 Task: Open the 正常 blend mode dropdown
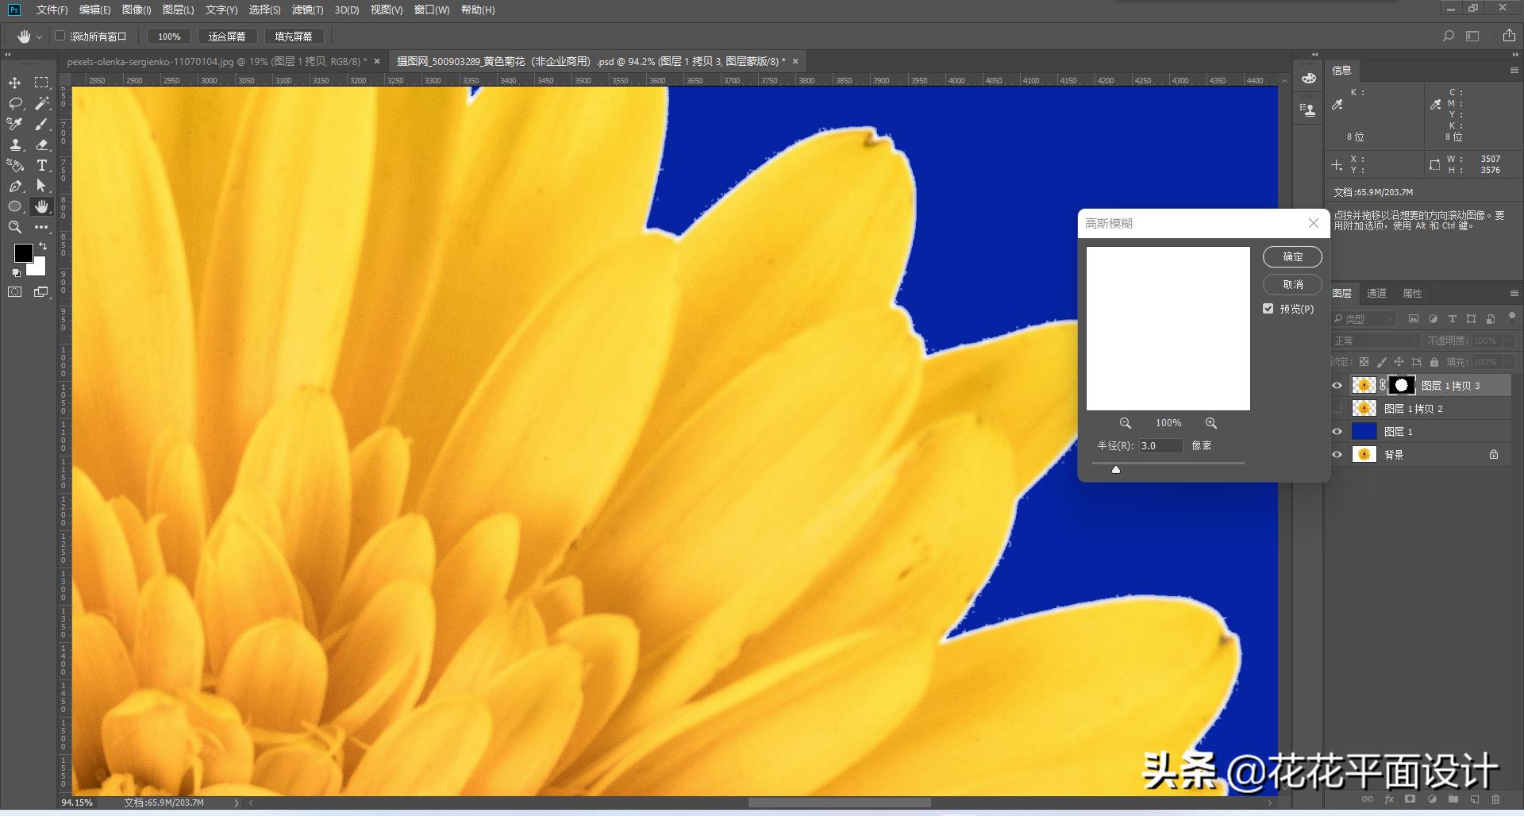click(1376, 341)
